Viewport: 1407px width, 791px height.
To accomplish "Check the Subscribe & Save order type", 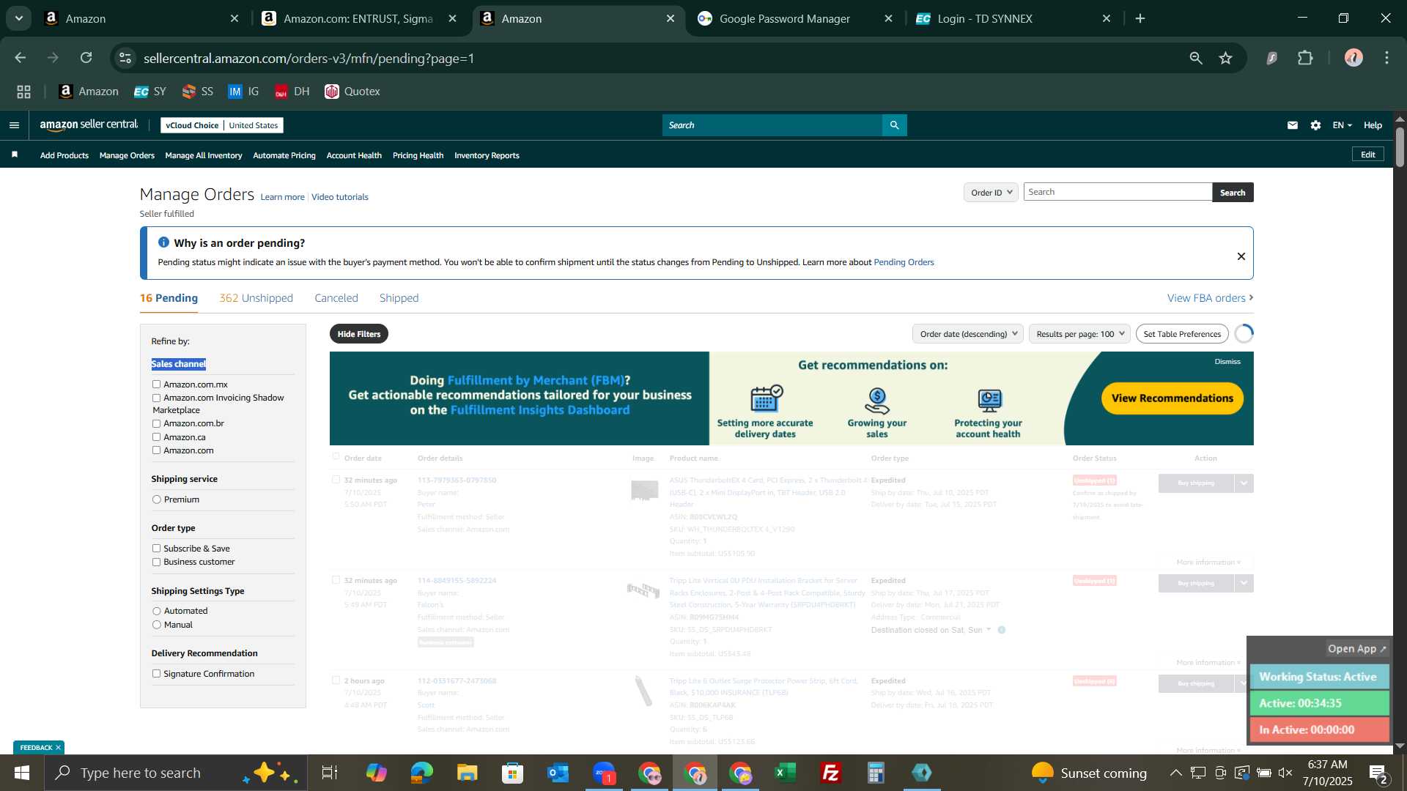I will [x=156, y=549].
